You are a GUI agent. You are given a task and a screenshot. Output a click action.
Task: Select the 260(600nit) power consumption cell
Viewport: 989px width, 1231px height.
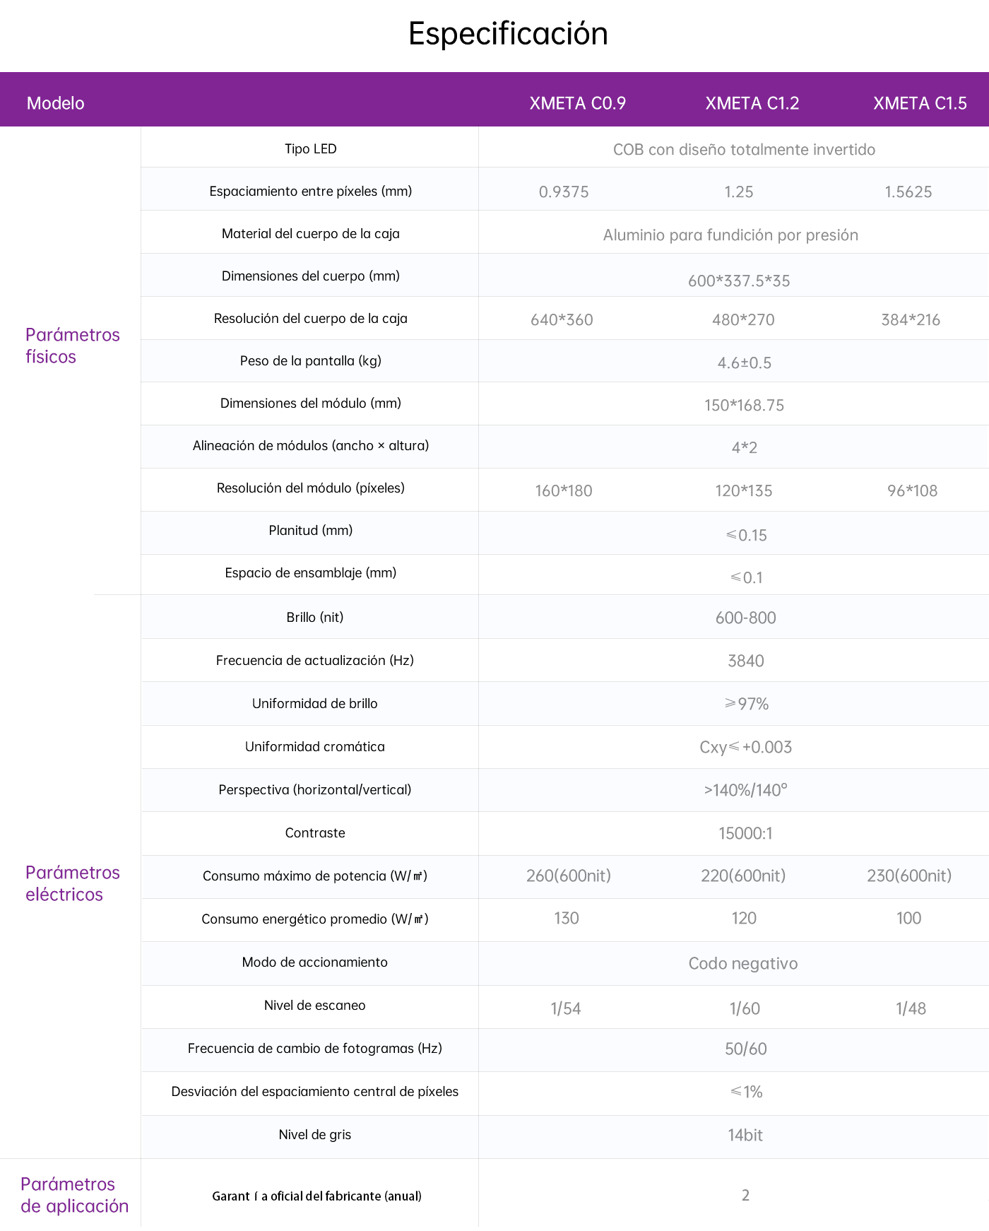(569, 876)
